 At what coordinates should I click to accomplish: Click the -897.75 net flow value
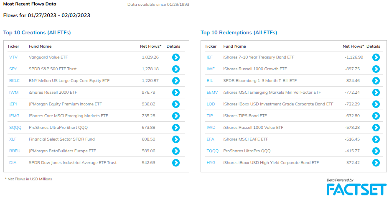point(352,69)
